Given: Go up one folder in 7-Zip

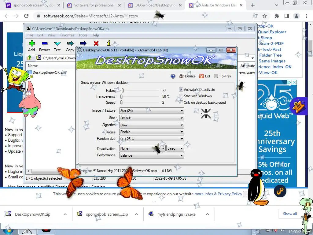Looking at the screenshot, I should point(29,58).
